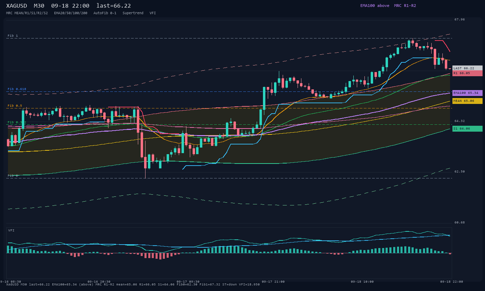This screenshot has height=291, width=485.
Task: Select the 'EMA20/50/100/200' indicator legend
Action: pos(71,13)
